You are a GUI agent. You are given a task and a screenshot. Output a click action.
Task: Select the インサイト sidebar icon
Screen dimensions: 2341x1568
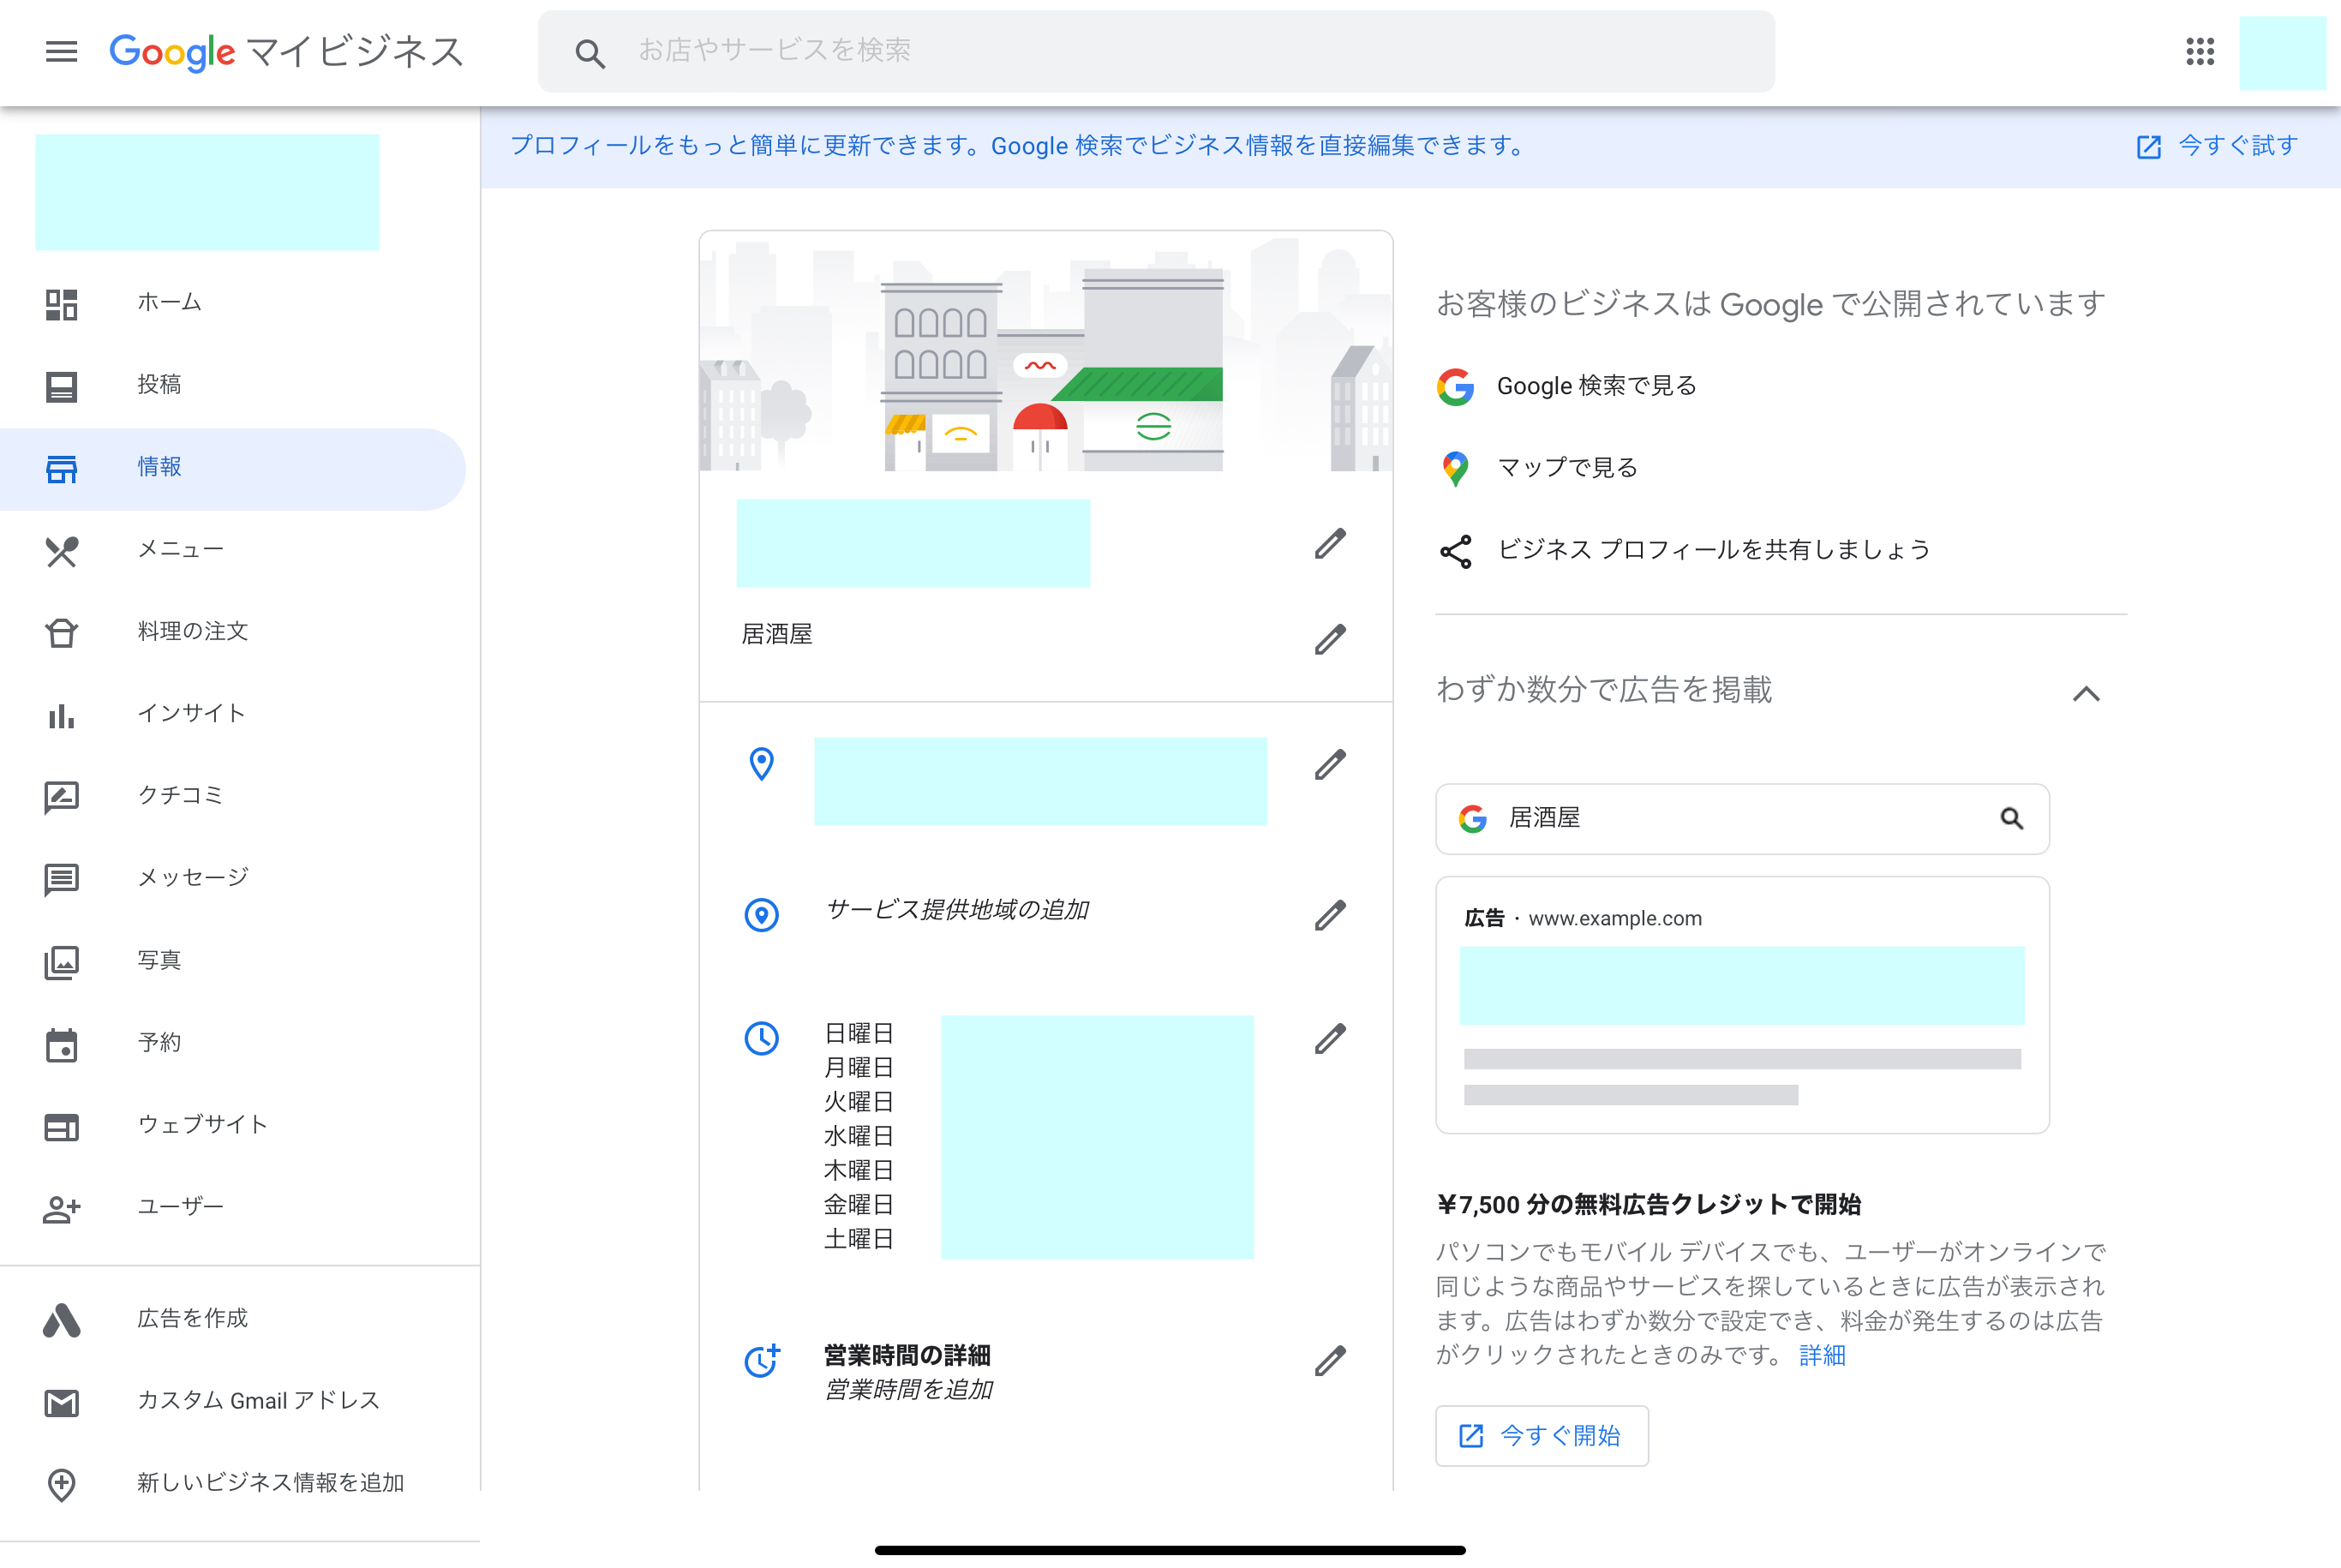61,715
